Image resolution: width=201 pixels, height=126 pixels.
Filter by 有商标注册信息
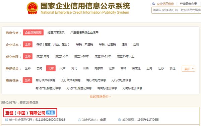(x=107, y=88)
